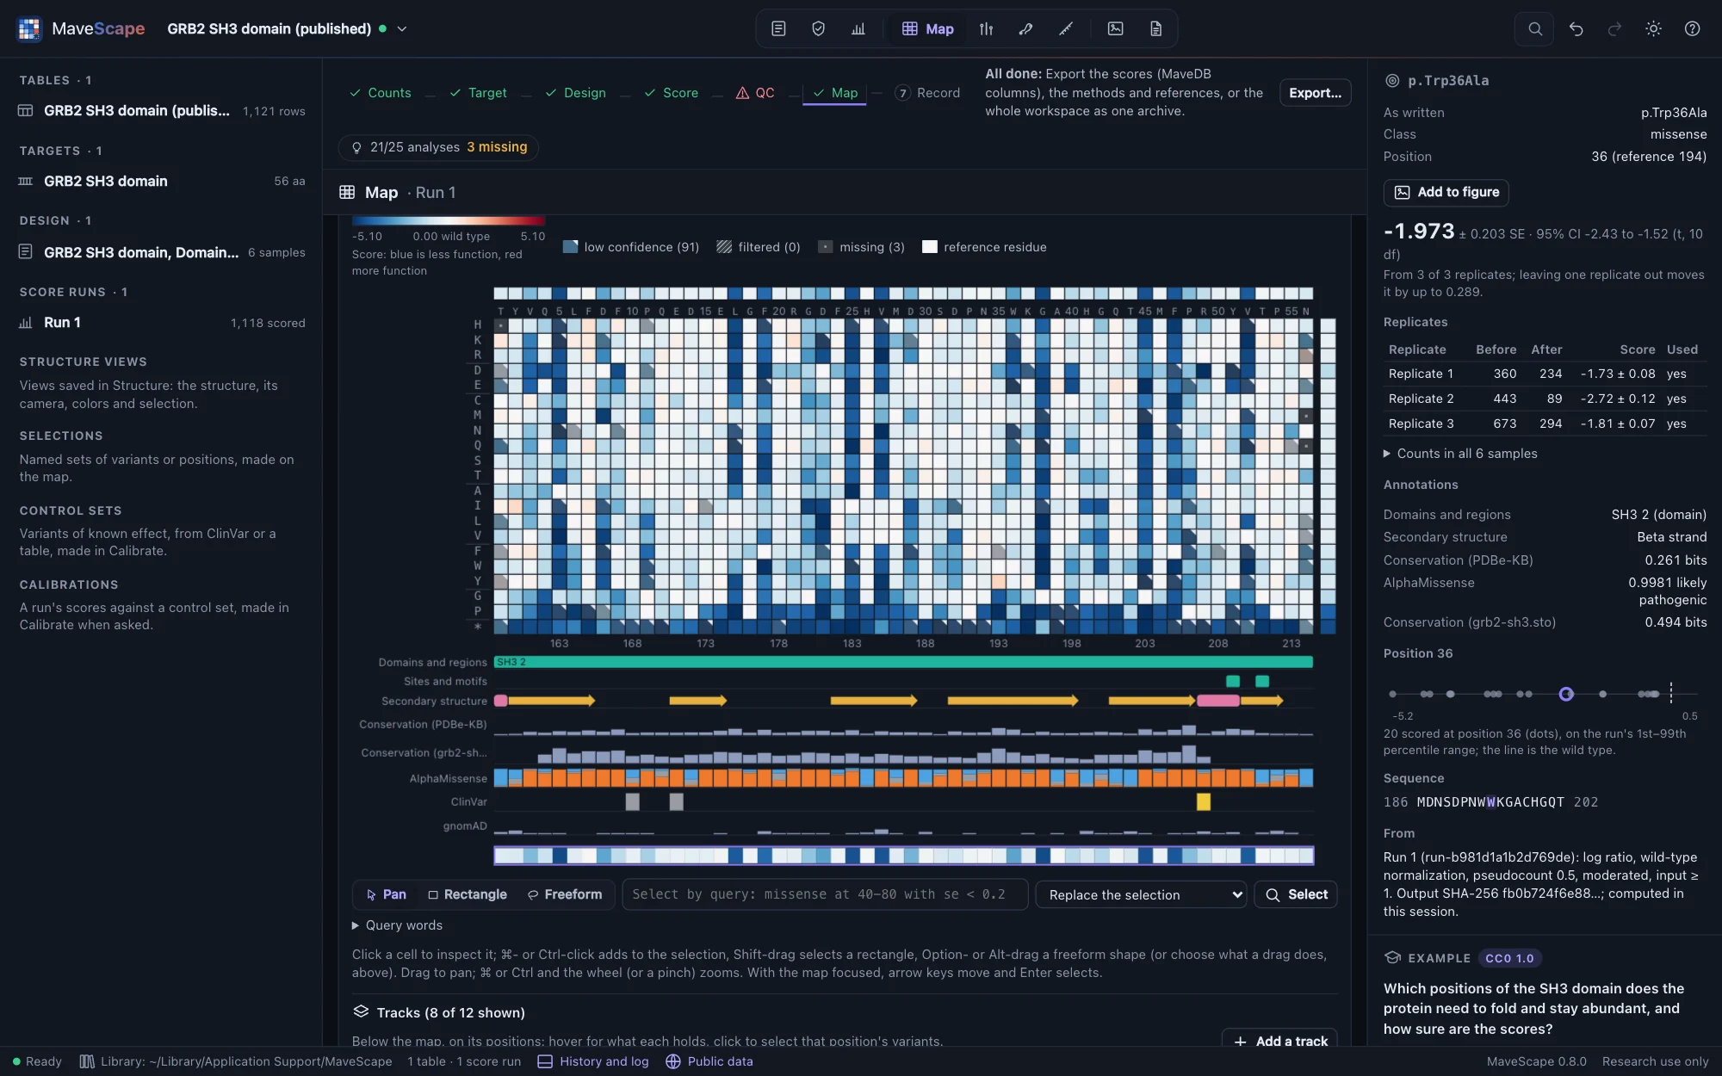Open the sliders icon in the top toolbar
The width and height of the screenshot is (1722, 1076).
pyautogui.click(x=986, y=28)
